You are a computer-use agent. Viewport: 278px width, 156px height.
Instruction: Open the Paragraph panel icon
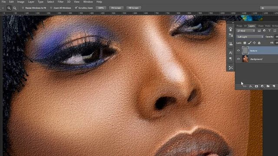tap(231, 59)
